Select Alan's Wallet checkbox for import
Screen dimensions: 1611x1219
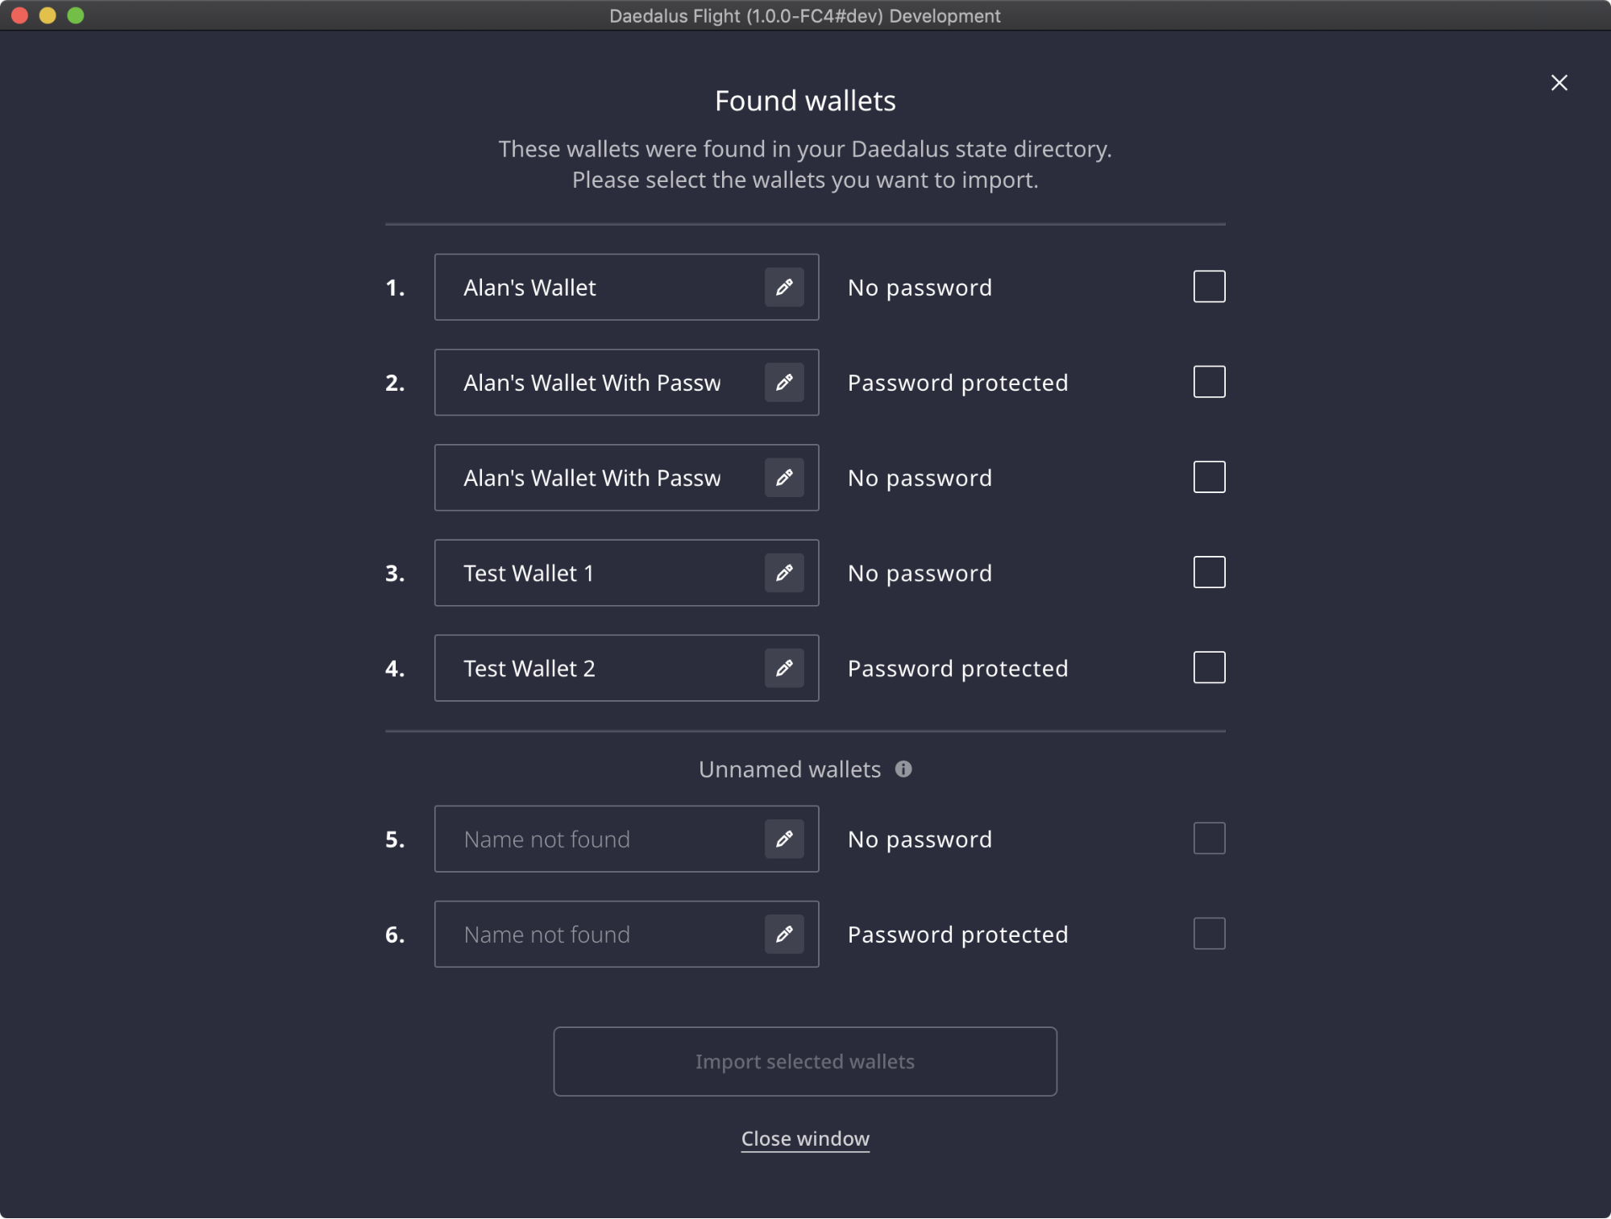coord(1209,287)
